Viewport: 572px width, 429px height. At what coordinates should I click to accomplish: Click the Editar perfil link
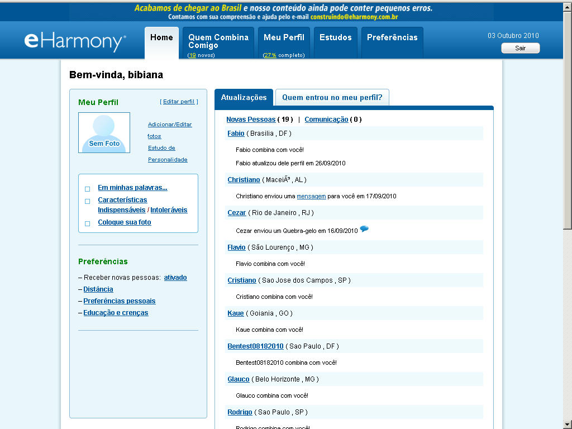click(x=179, y=102)
